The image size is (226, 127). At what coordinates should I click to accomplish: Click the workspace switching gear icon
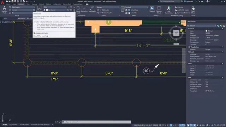click(207, 125)
